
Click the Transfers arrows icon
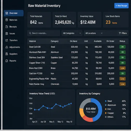(7, 40)
